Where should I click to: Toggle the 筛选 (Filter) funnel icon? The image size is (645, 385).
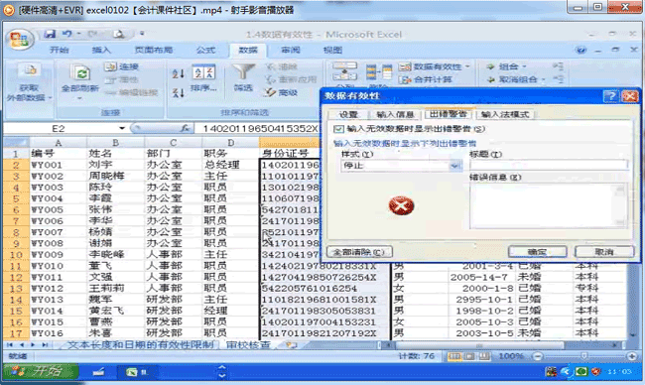pyautogui.click(x=243, y=71)
